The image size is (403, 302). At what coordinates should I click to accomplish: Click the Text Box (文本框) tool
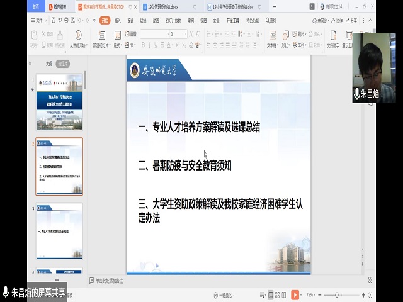[x=271, y=38]
